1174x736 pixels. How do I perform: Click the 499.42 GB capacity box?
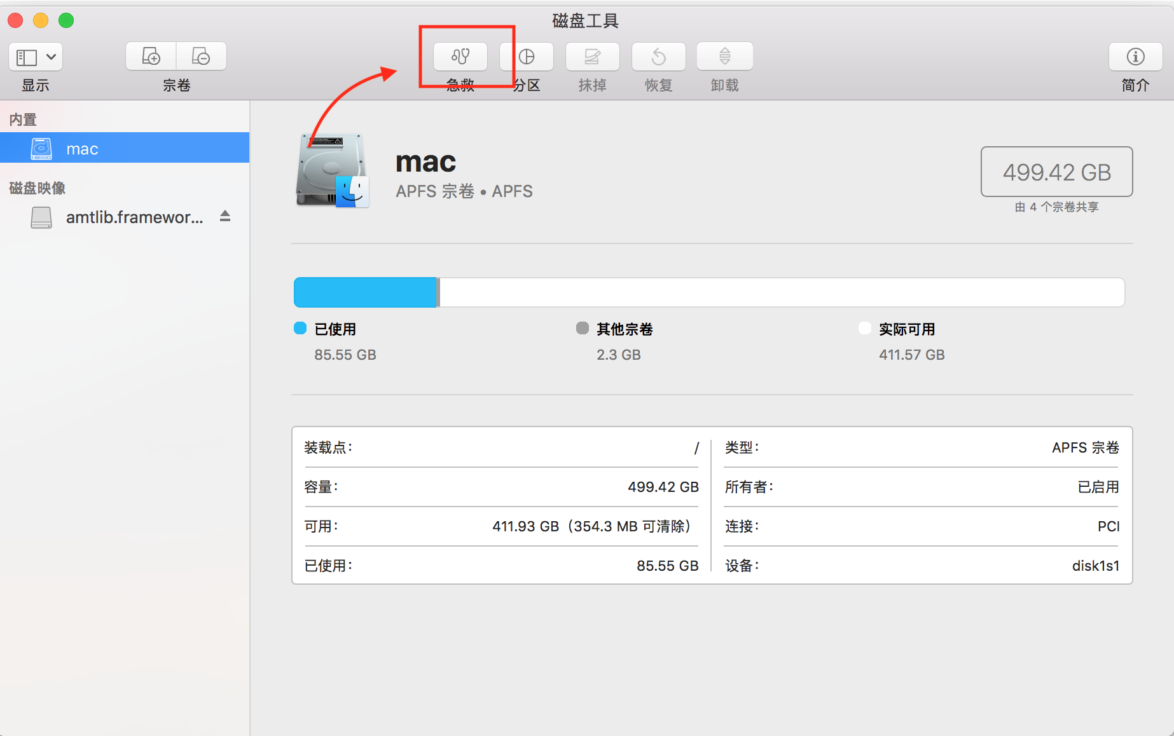pos(1056,172)
